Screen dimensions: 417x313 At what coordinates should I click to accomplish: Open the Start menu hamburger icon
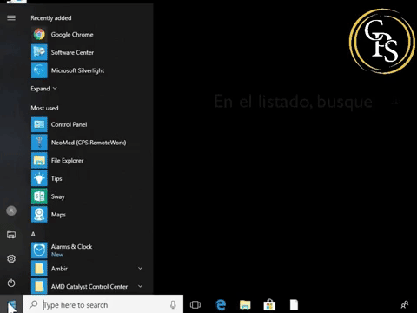pos(11,18)
